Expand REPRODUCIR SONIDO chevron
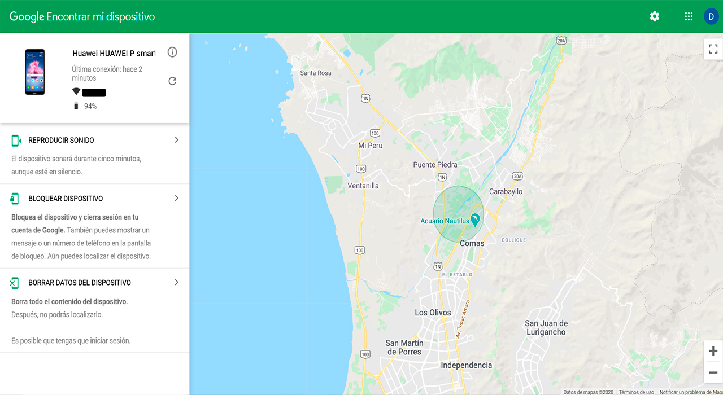The height and width of the screenshot is (395, 723). [x=176, y=140]
